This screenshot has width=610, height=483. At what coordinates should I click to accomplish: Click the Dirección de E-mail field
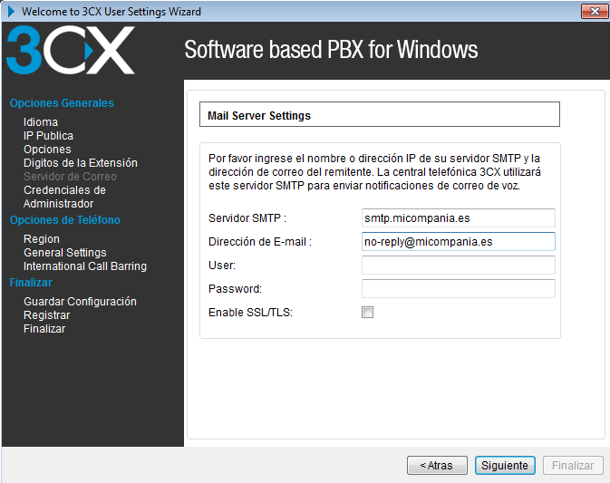pos(458,242)
